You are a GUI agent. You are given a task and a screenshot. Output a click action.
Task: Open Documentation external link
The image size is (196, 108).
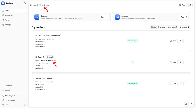point(14,100)
